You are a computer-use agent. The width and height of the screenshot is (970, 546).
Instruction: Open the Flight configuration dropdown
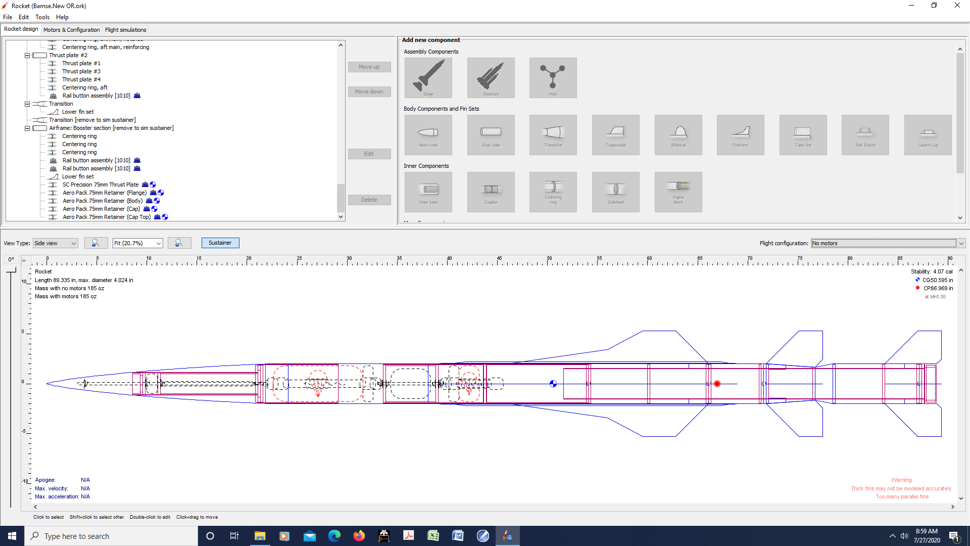tap(886, 243)
